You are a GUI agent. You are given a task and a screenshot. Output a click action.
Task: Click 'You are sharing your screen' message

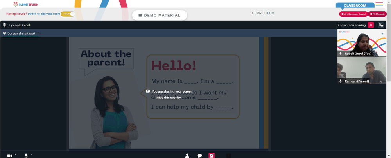click(x=172, y=91)
